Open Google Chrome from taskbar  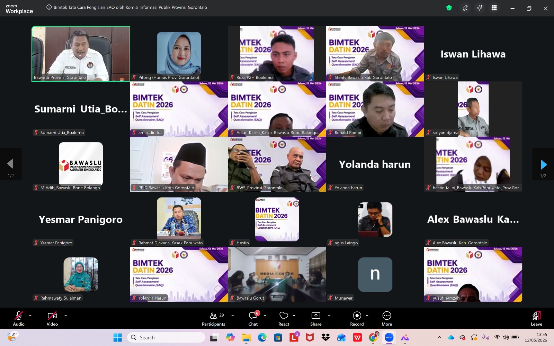coord(373,338)
